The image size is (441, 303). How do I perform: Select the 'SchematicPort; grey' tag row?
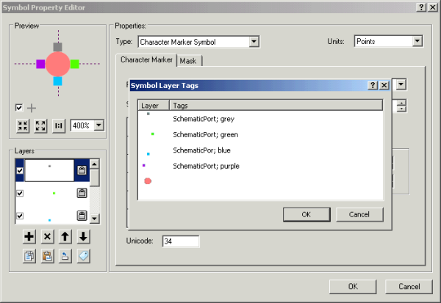260,119
